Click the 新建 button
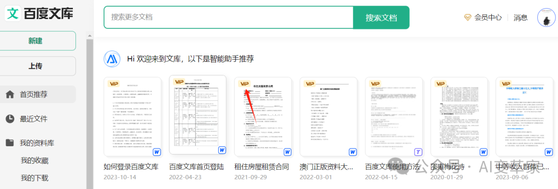This screenshot has width=558, height=189. (36, 41)
